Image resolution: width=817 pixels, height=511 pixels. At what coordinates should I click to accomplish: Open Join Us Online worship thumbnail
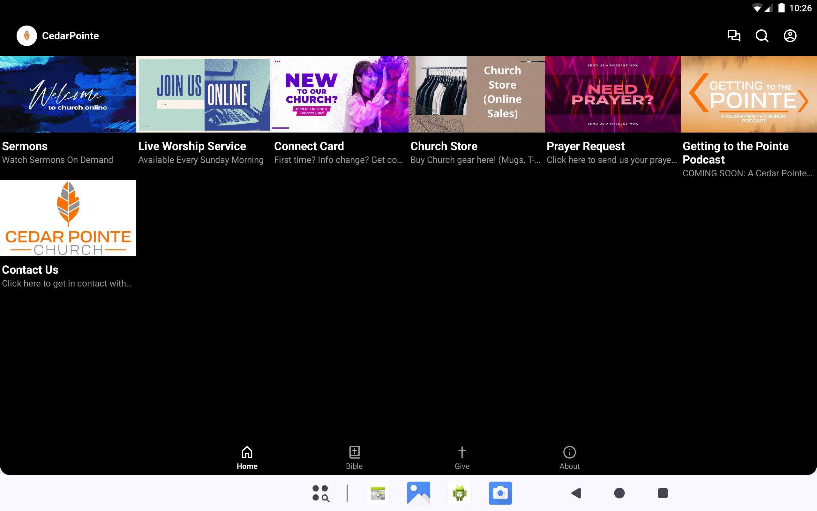204,94
